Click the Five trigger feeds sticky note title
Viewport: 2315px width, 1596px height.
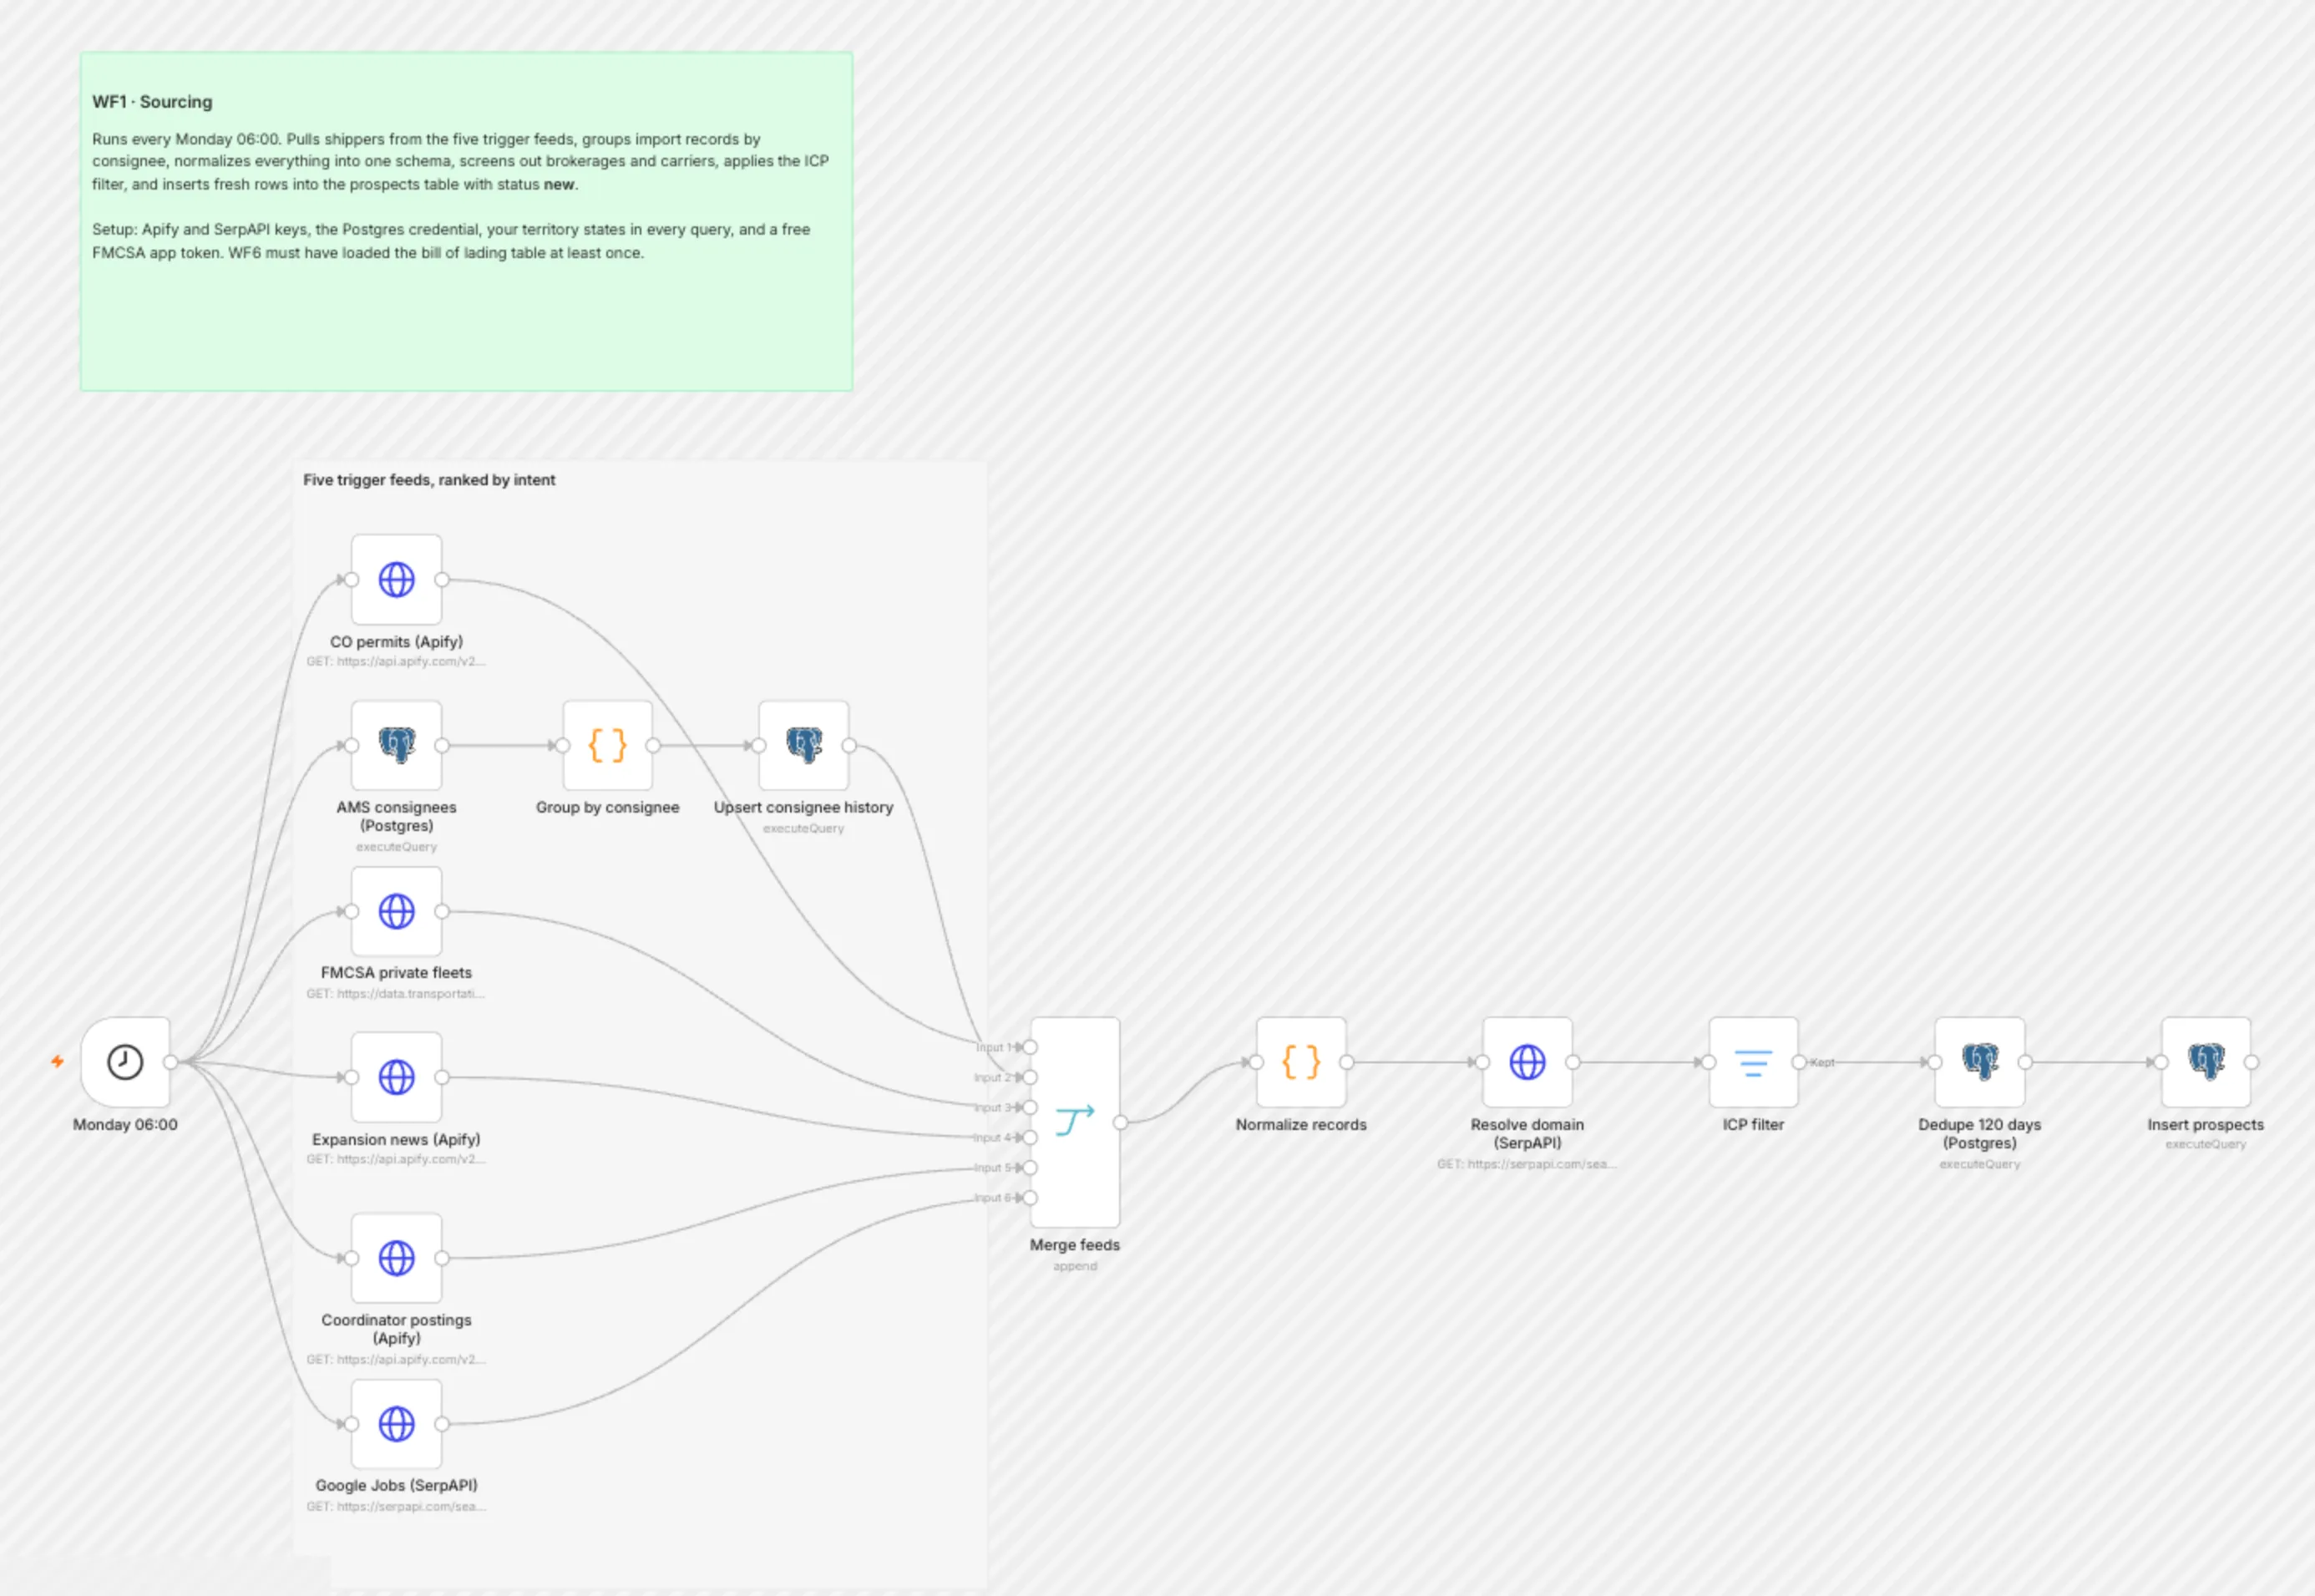point(429,480)
